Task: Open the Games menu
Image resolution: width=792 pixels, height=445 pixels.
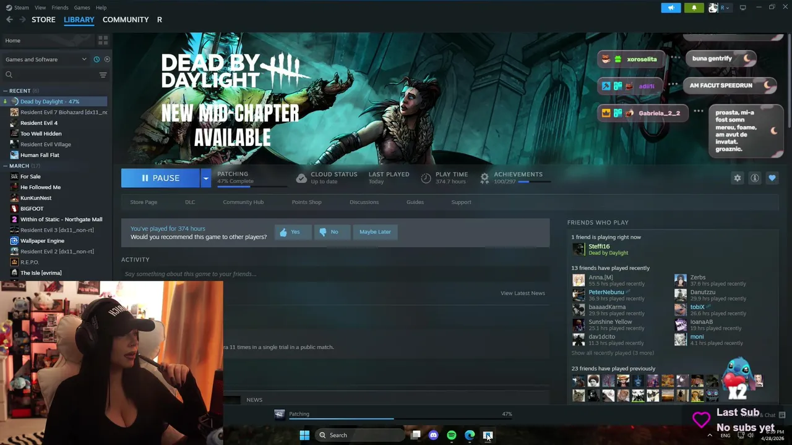Action: click(x=82, y=7)
